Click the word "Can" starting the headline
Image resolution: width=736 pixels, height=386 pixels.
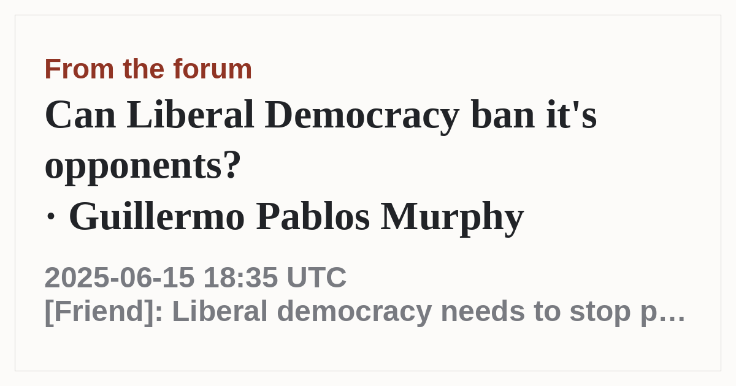[x=80, y=115]
